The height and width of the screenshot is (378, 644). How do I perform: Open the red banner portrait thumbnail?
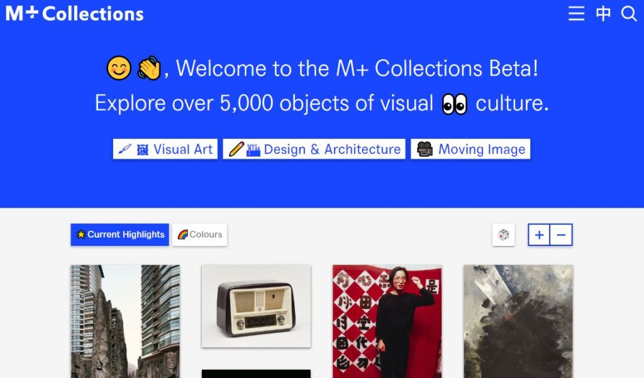387,321
